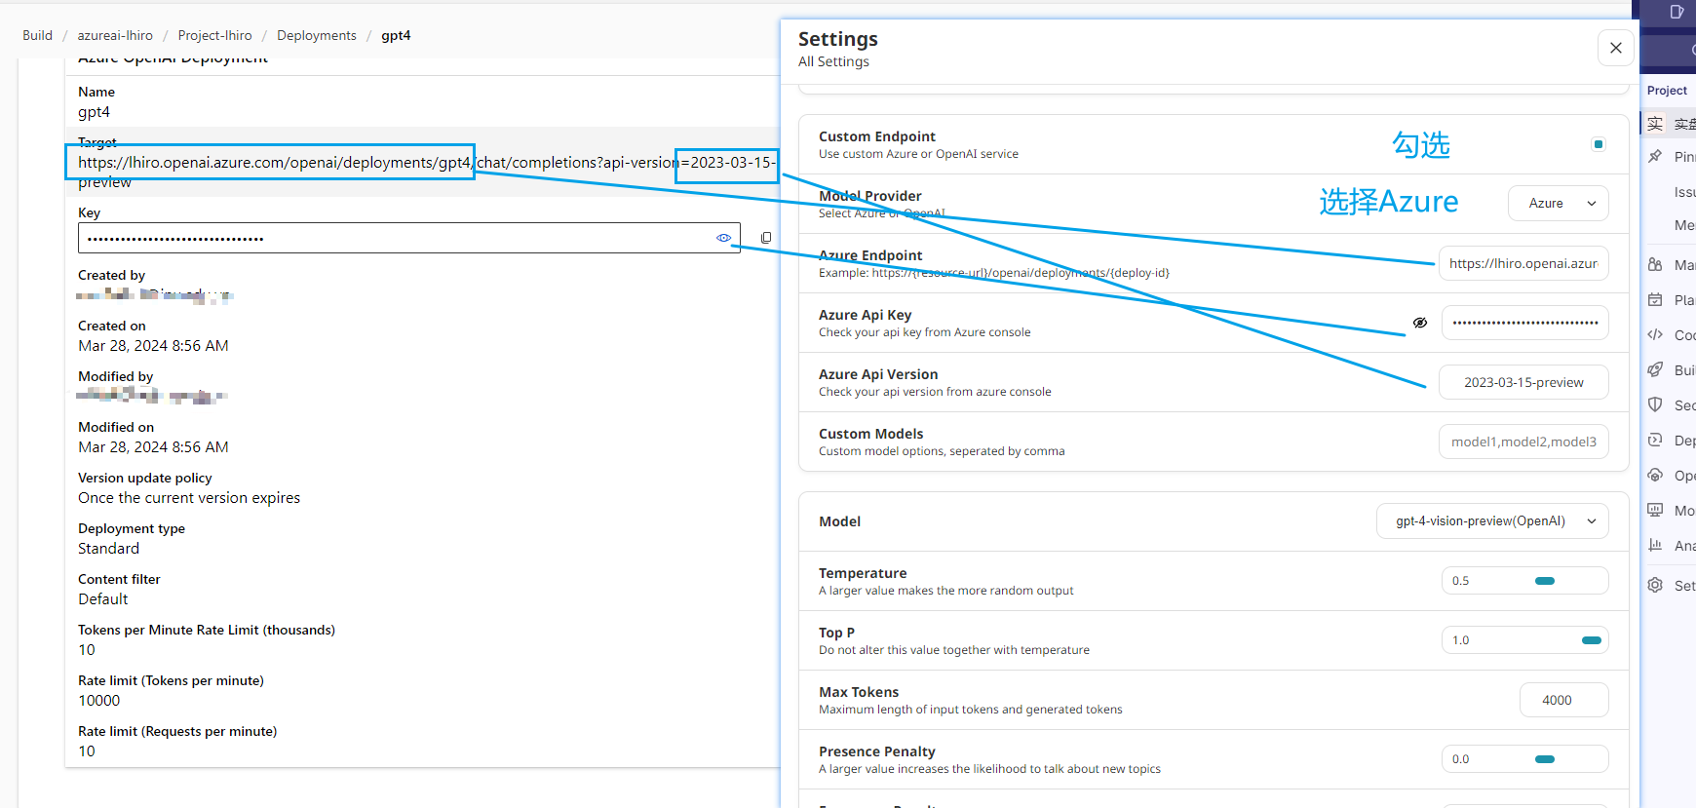Close the Settings panel
Viewport: 1696px width, 808px height.
[1616, 48]
